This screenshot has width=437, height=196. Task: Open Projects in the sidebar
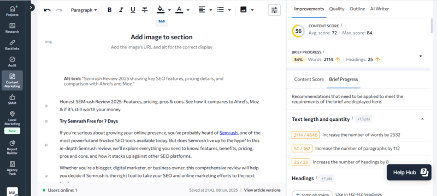pos(12,11)
